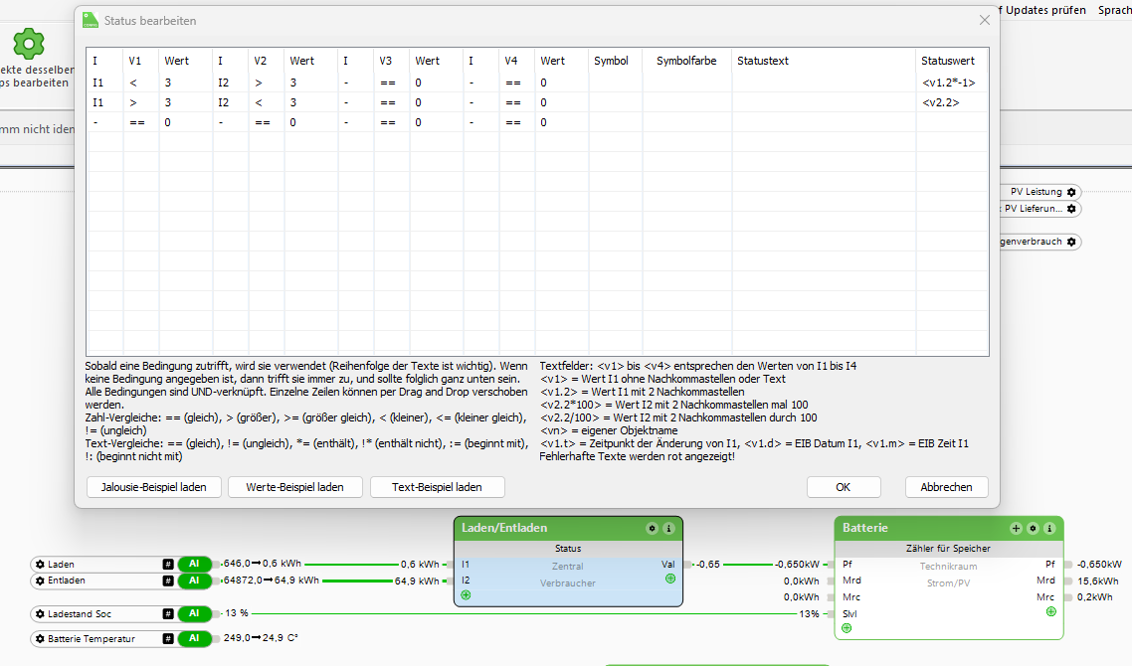This screenshot has width=1132, height=666.
Task: Click the # icon on Laden input
Action: click(167, 565)
